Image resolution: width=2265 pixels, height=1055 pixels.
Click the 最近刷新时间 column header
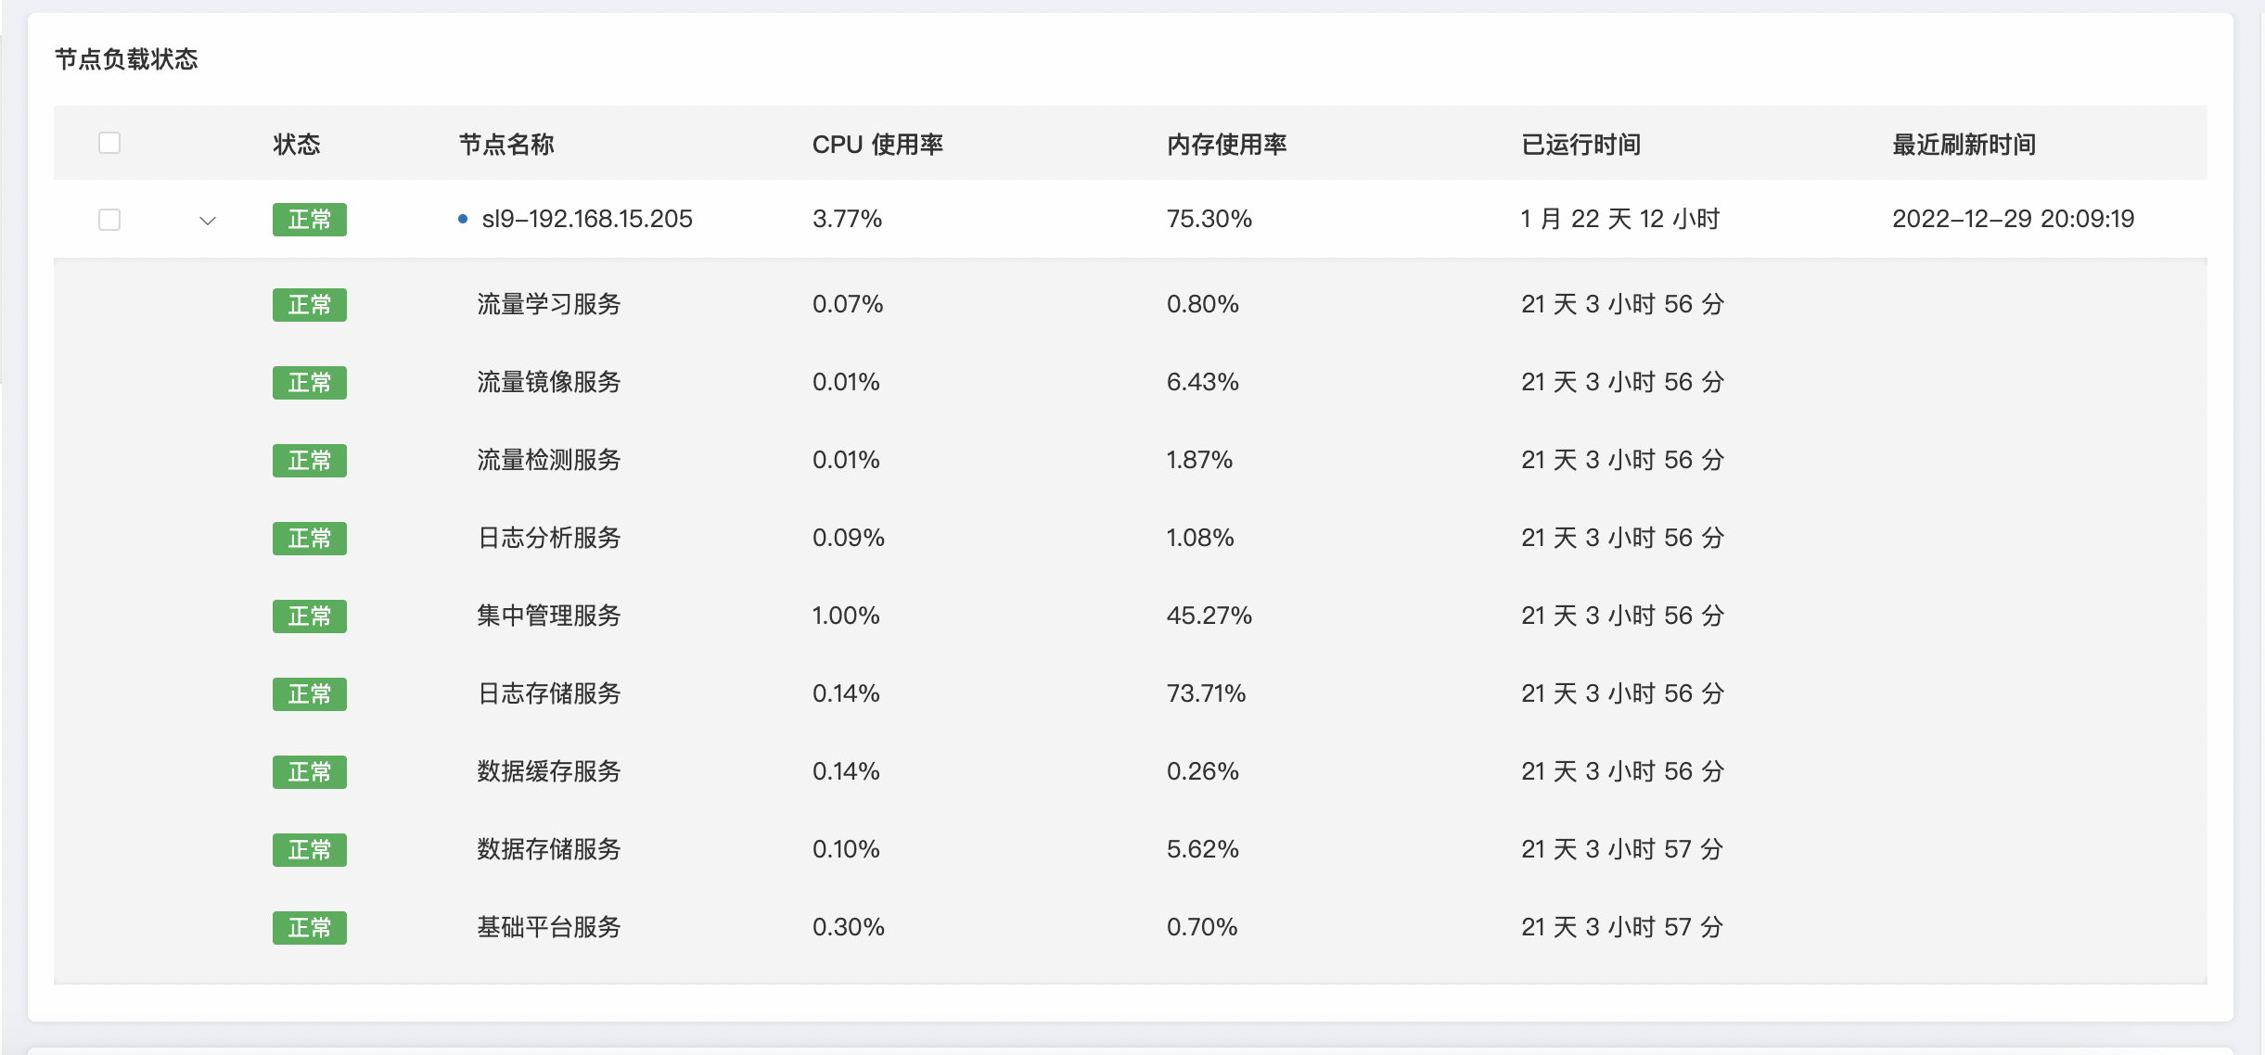[1964, 145]
